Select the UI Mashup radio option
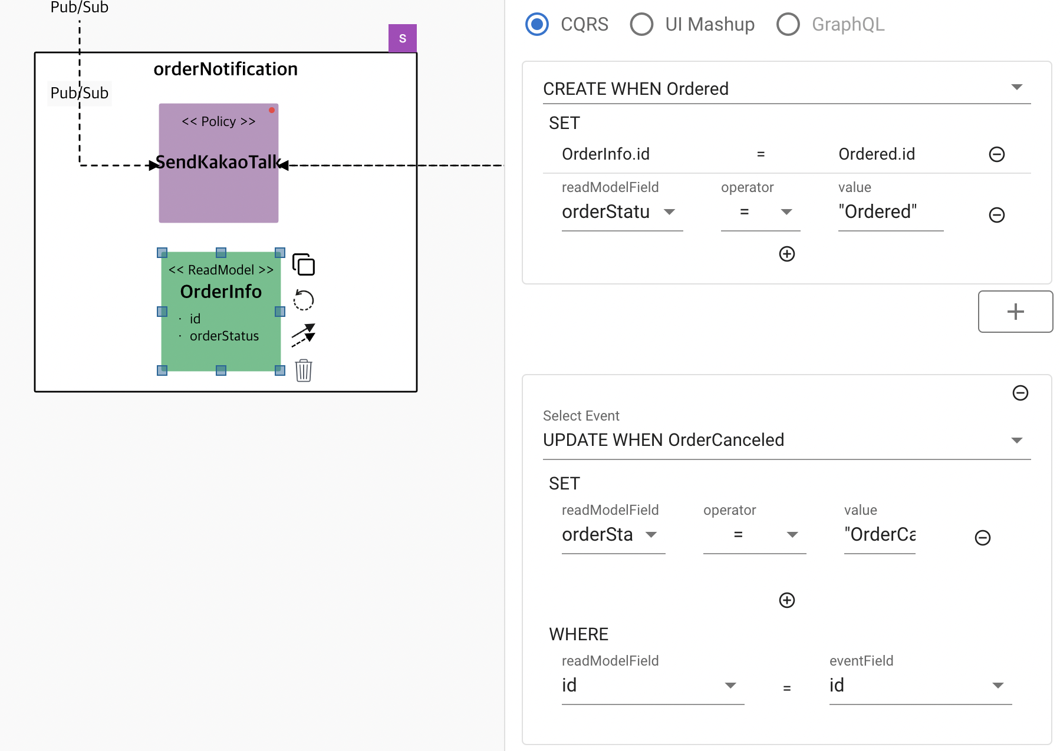This screenshot has height=751, width=1060. tap(641, 24)
